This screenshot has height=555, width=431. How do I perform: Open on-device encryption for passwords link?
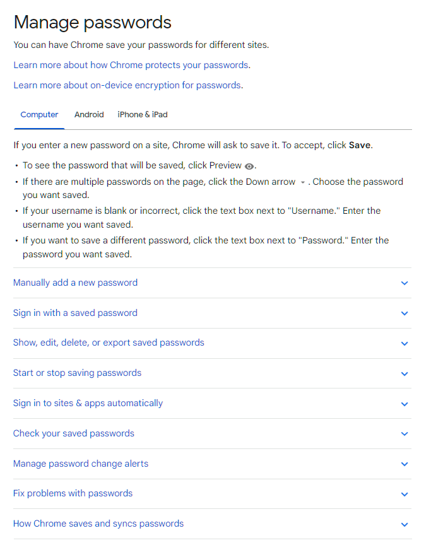[127, 85]
